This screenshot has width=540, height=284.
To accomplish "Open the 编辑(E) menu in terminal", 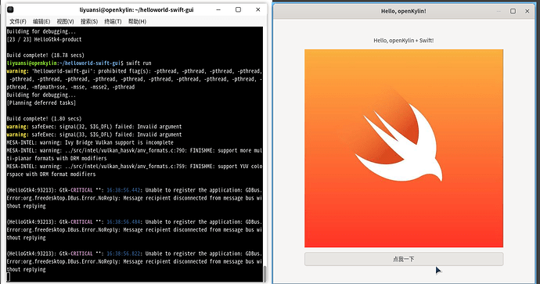I will coord(41,22).
